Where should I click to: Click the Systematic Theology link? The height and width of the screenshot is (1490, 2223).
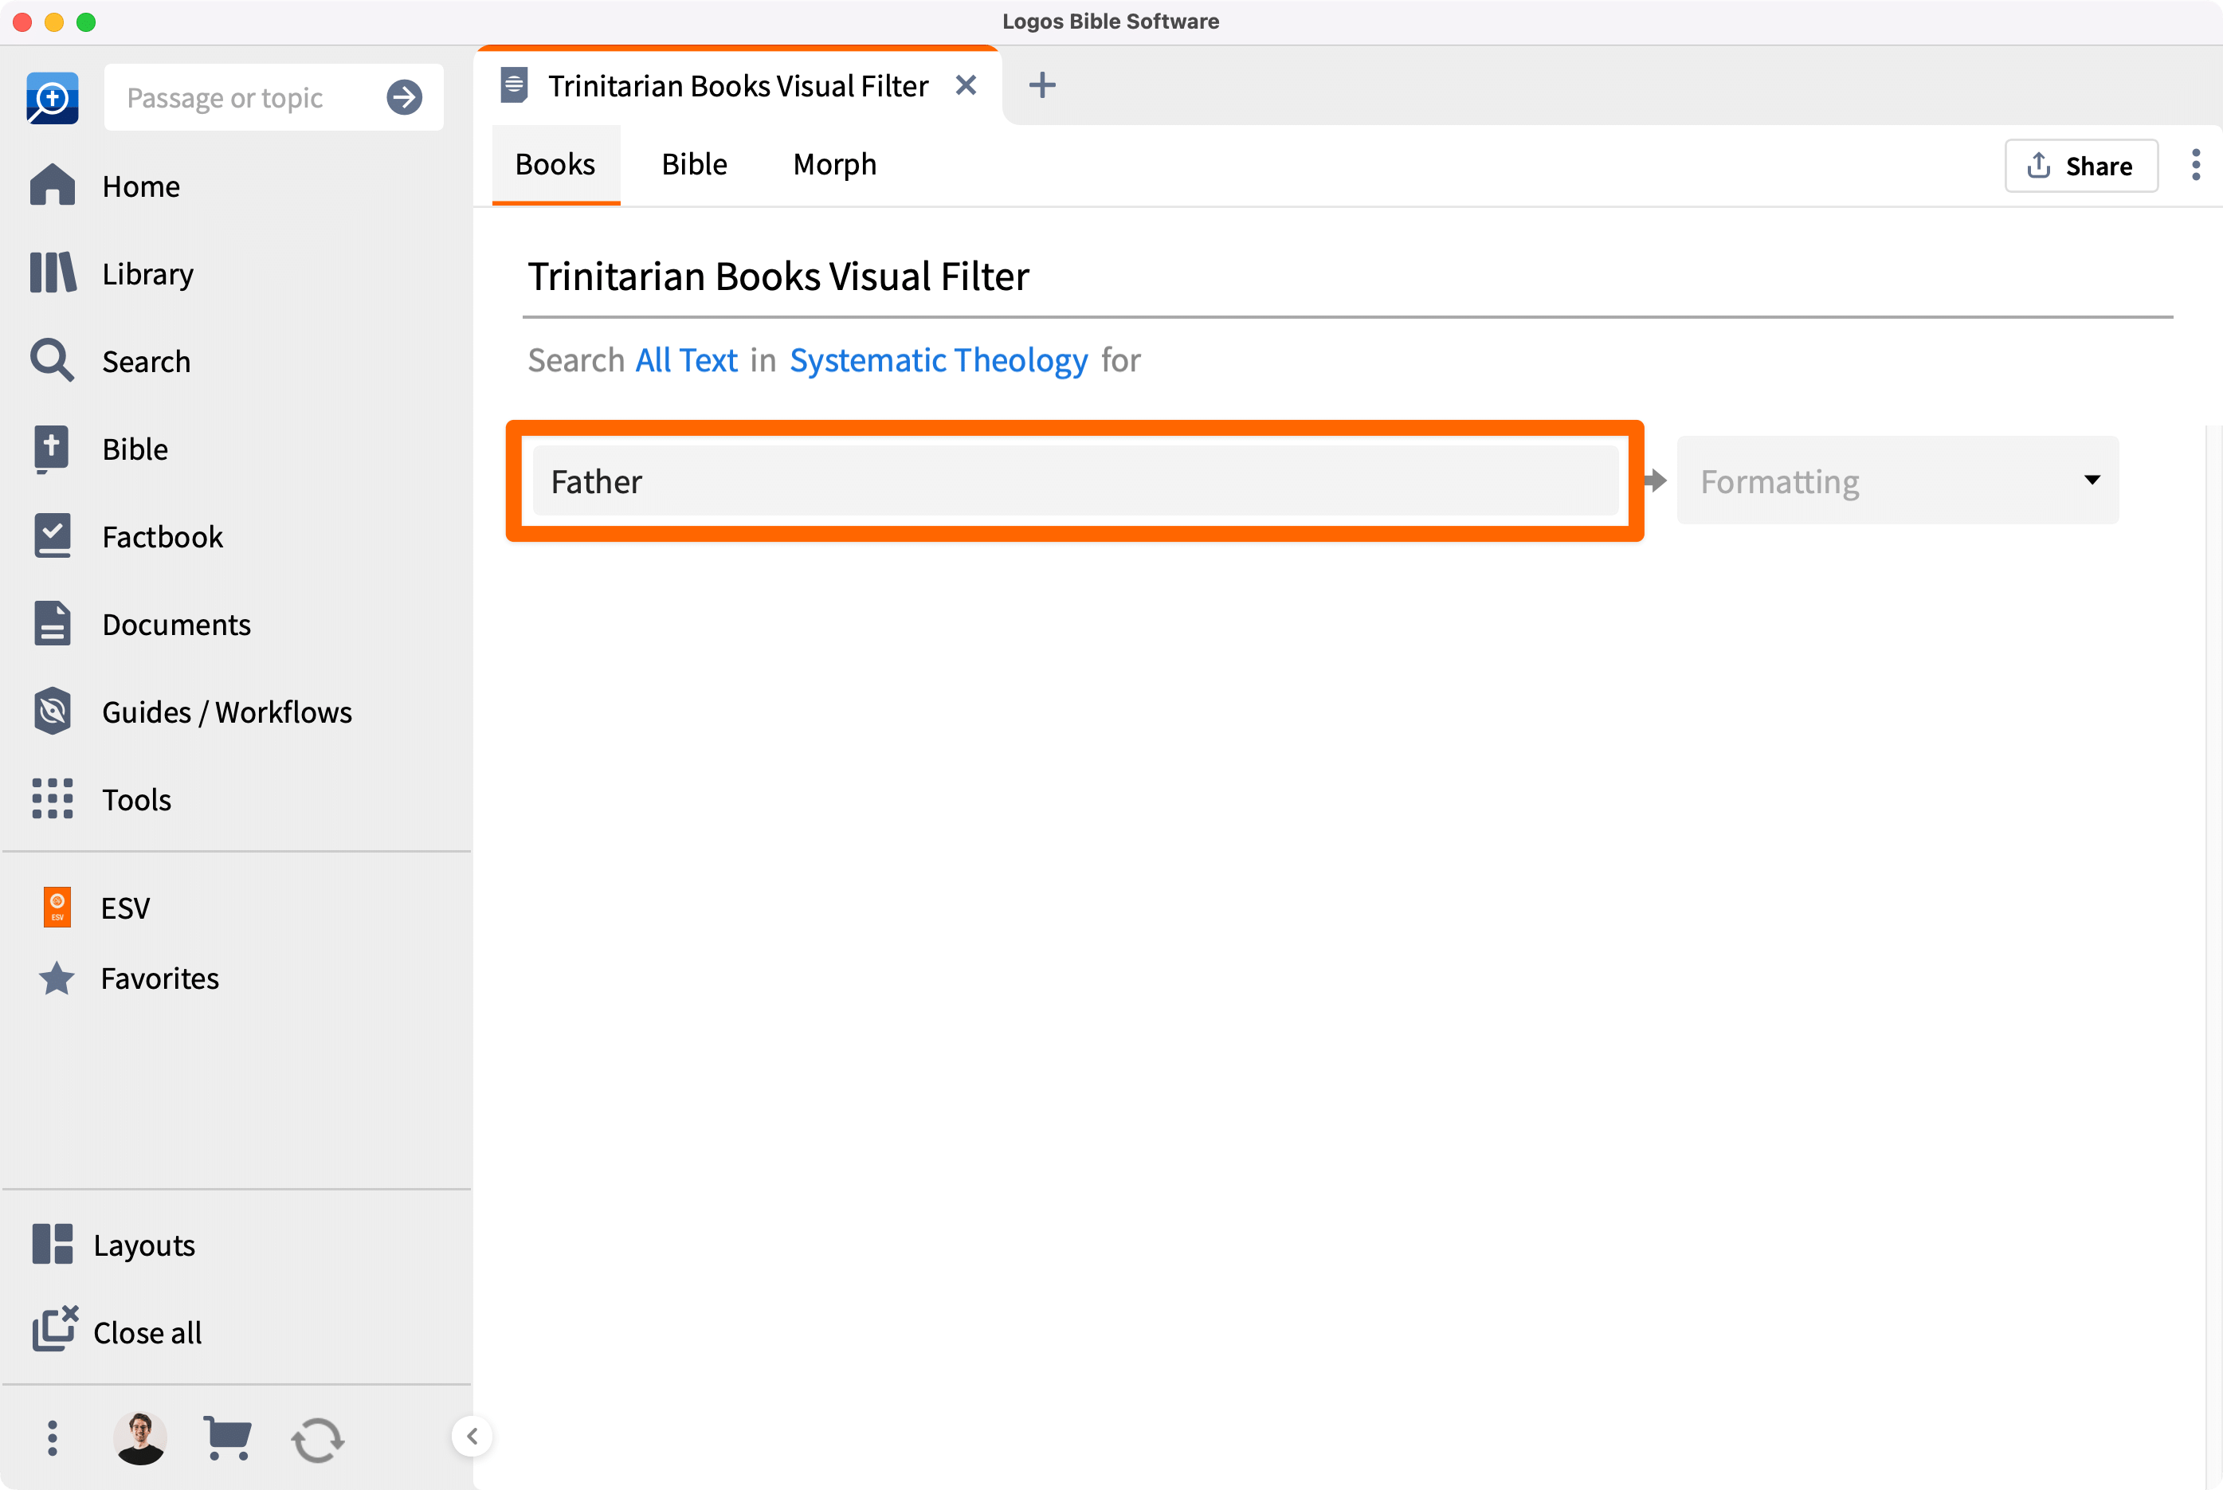point(939,360)
